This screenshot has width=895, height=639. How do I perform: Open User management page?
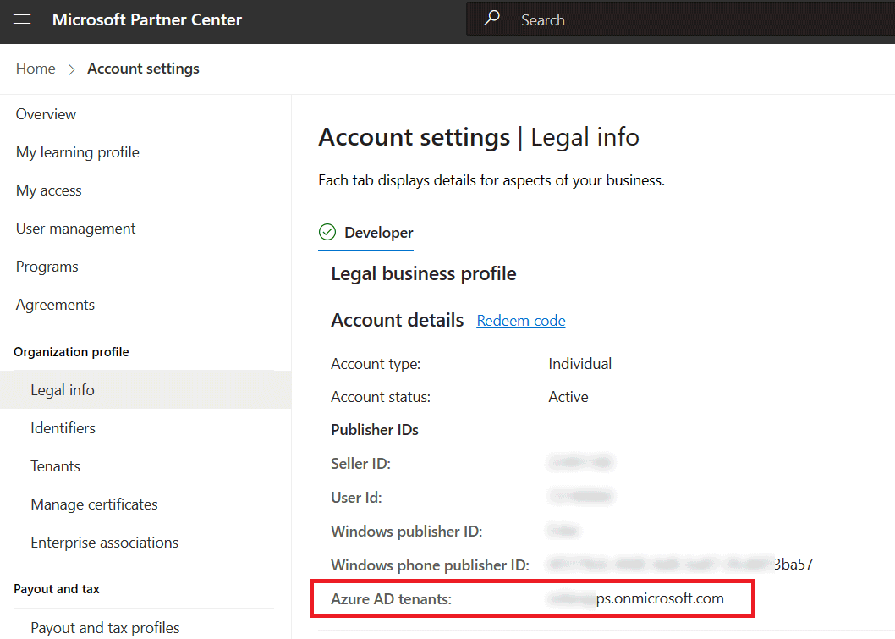click(x=75, y=229)
